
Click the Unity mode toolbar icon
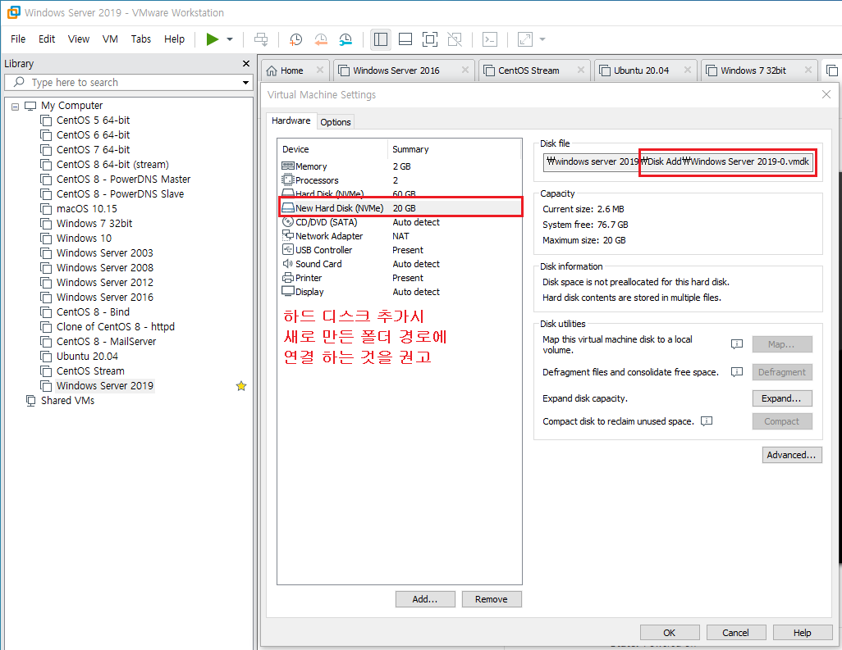455,39
